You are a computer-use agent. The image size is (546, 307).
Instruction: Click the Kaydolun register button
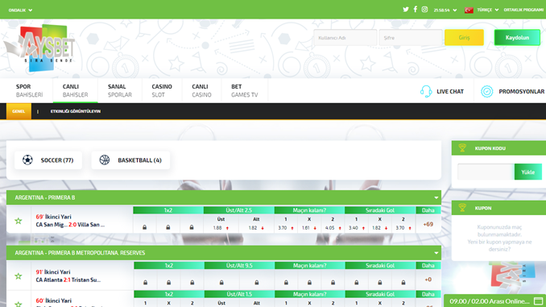517,38
